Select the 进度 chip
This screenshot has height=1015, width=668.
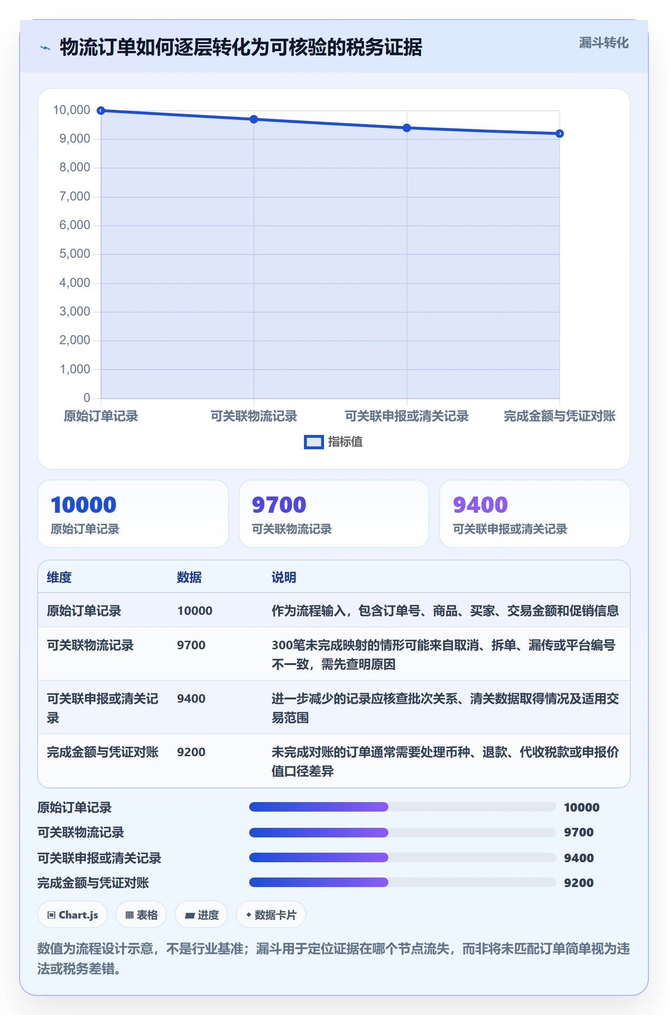[201, 915]
